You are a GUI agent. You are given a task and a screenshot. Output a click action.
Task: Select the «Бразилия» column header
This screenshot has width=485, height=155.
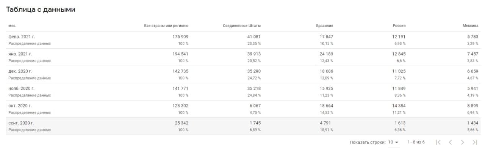click(324, 26)
